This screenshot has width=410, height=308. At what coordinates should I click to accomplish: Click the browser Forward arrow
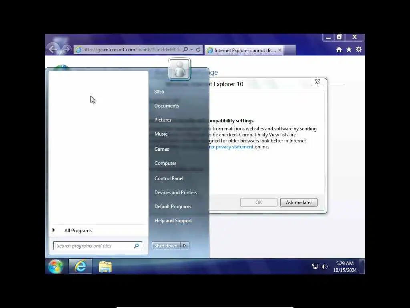(67, 49)
